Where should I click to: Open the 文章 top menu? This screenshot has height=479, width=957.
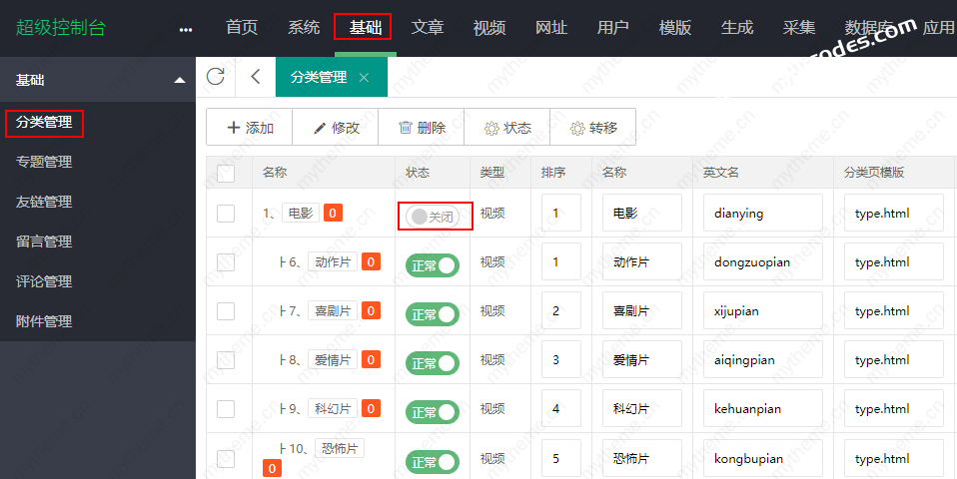pos(428,28)
